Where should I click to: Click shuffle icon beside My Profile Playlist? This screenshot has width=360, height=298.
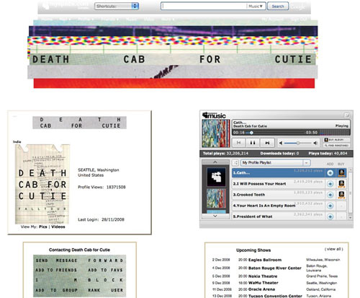(235, 163)
